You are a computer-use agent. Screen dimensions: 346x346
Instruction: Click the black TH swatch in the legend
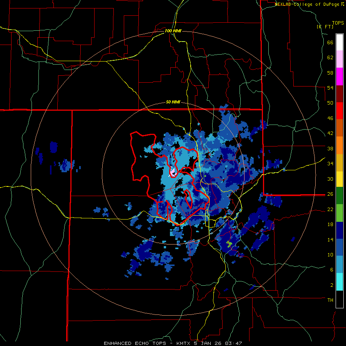[x=339, y=299]
